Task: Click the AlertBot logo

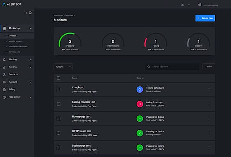Action: pyautogui.click(x=12, y=4)
